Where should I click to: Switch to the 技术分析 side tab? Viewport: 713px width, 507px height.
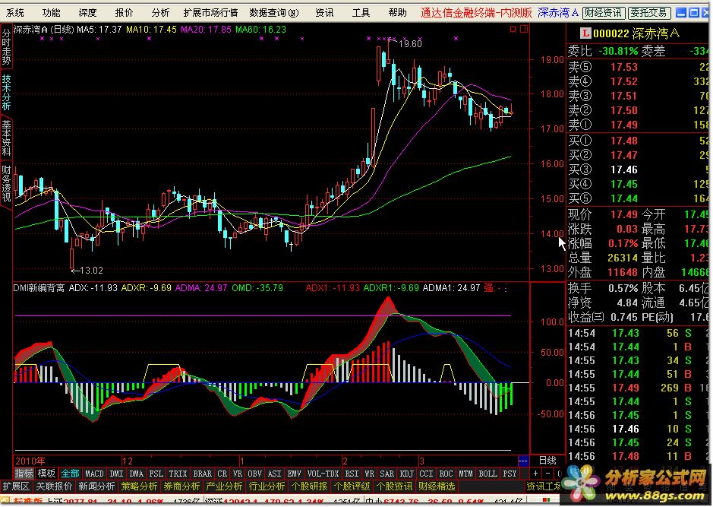(6, 93)
